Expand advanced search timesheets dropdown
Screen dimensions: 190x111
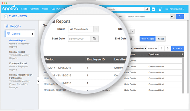tap(172, 16)
